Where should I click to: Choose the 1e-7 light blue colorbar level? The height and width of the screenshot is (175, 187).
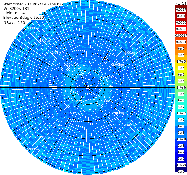pyautogui.click(x=181, y=120)
